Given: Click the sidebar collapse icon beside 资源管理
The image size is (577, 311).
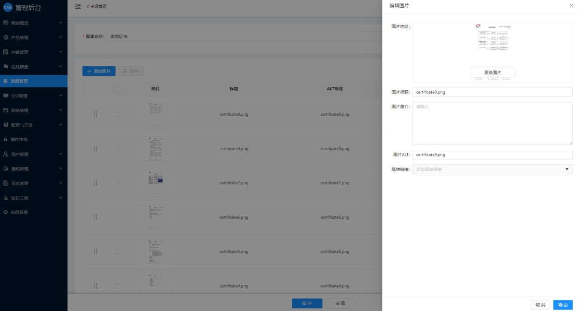Looking at the screenshot, I should click(x=78, y=6).
